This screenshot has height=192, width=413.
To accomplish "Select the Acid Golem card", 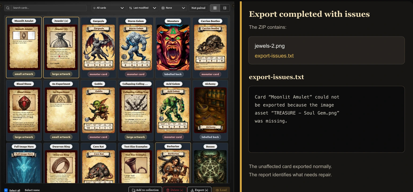I will point(173,110).
